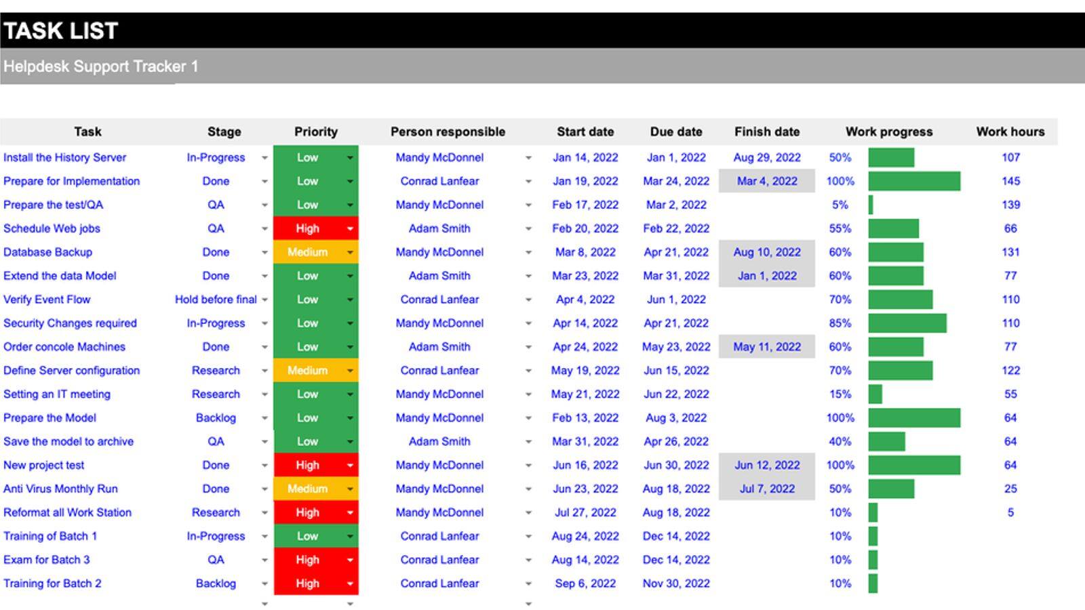
Task: Select task cell Prepare for Implementation
Action: 71,181
